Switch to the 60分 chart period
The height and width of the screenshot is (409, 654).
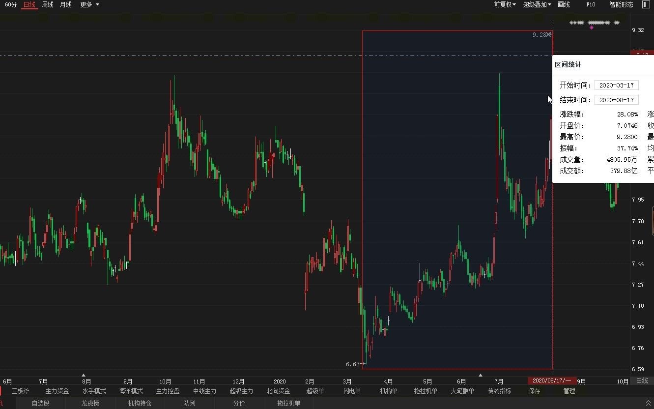click(10, 4)
